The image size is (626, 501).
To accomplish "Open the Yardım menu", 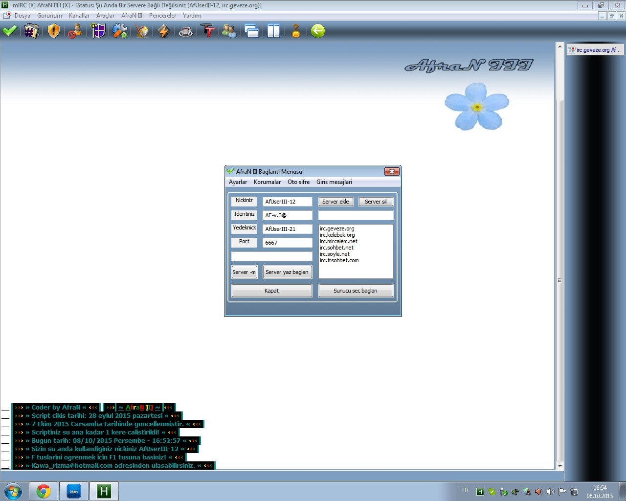I will pos(192,16).
